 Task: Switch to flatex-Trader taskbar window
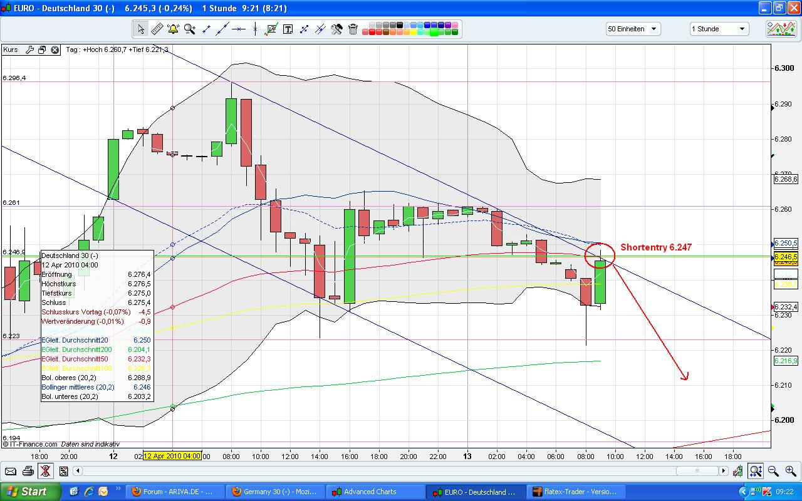[575, 492]
